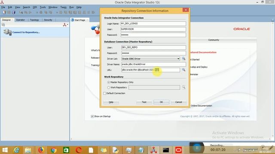Open Chrome from the taskbar
275x154 pixels.
[x=53, y=150]
